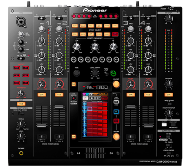Click the LIVE SAMPLER button
This screenshot has width=190, height=167.
point(73,98)
